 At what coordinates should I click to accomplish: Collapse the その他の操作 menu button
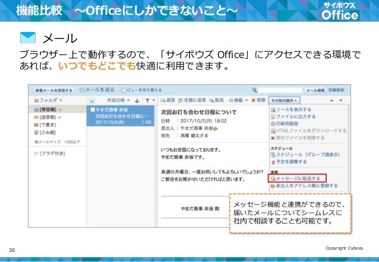coord(284,100)
